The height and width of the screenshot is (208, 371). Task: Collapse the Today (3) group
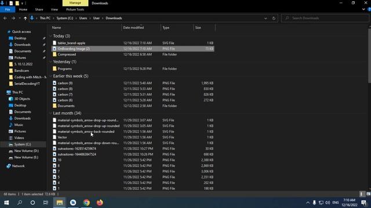tap(50, 36)
